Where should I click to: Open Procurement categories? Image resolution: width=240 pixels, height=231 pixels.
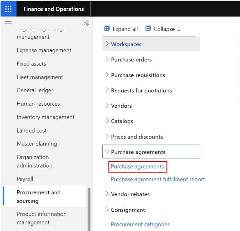point(140,224)
